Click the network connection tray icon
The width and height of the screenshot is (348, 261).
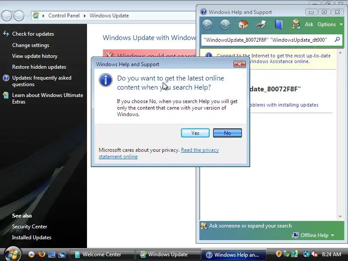pos(307,254)
